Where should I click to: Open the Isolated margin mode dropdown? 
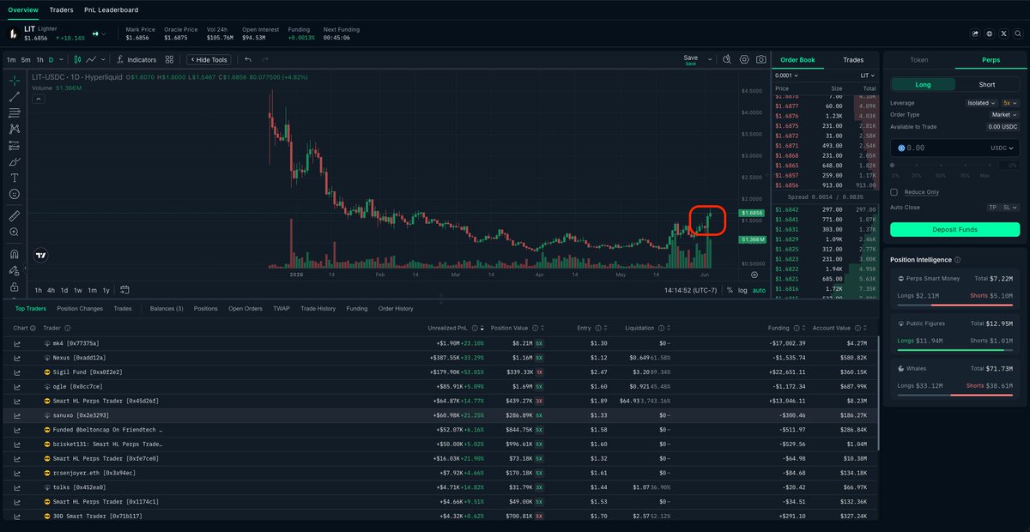(981, 103)
